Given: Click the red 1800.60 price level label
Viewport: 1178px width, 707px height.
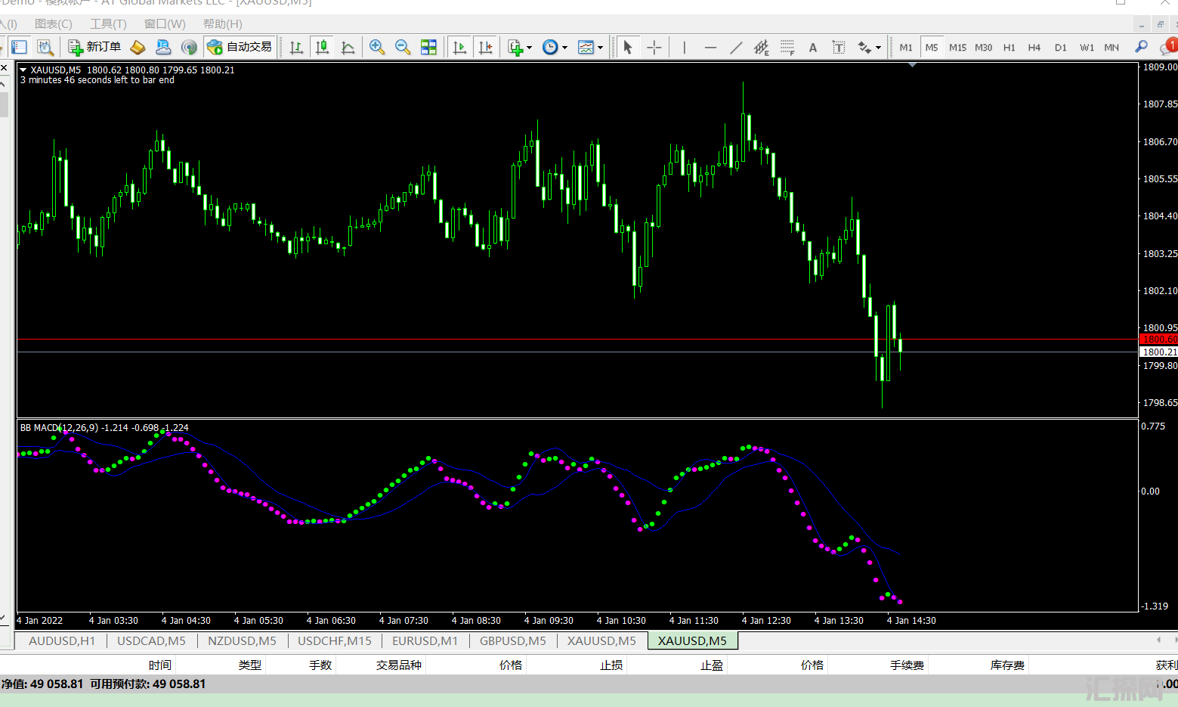Looking at the screenshot, I should [x=1158, y=340].
